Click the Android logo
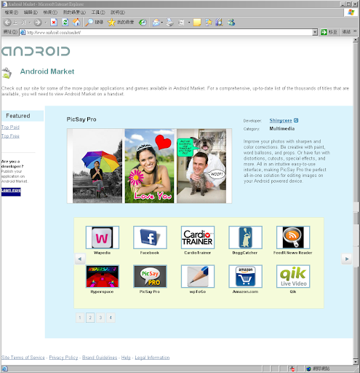The image size is (360, 373). [36, 51]
